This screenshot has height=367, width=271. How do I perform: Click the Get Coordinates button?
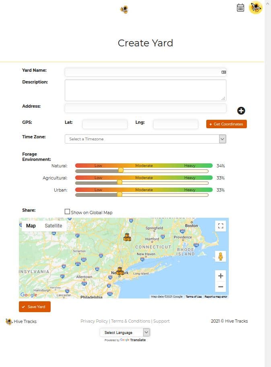tap(226, 124)
